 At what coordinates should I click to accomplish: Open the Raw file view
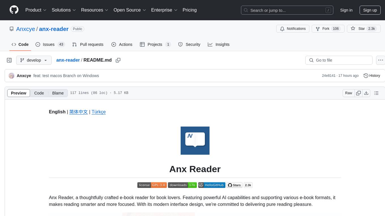click(x=348, y=93)
